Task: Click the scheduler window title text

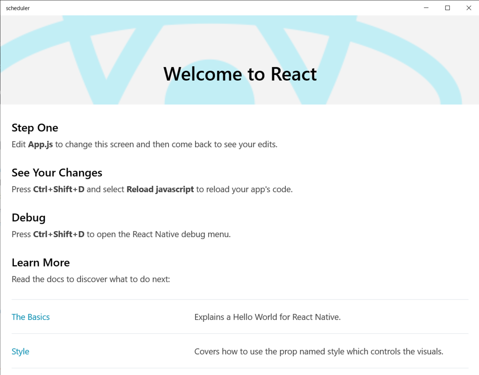Action: (x=18, y=8)
